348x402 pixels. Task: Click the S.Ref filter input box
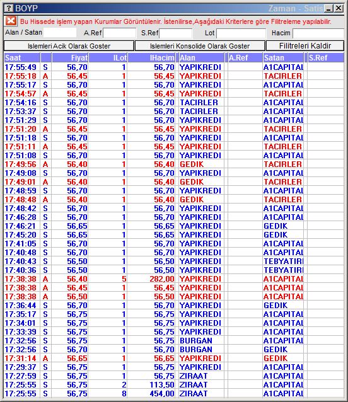(x=176, y=33)
